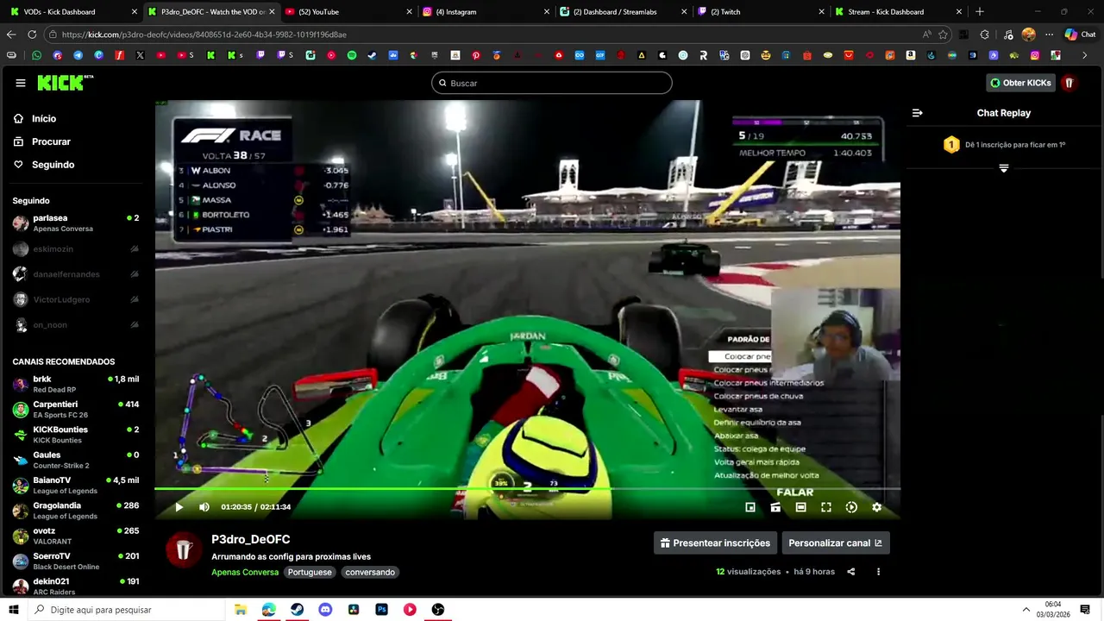Screen dimensions: 1104x621
Task: Share the video via share icon
Action: 851,572
